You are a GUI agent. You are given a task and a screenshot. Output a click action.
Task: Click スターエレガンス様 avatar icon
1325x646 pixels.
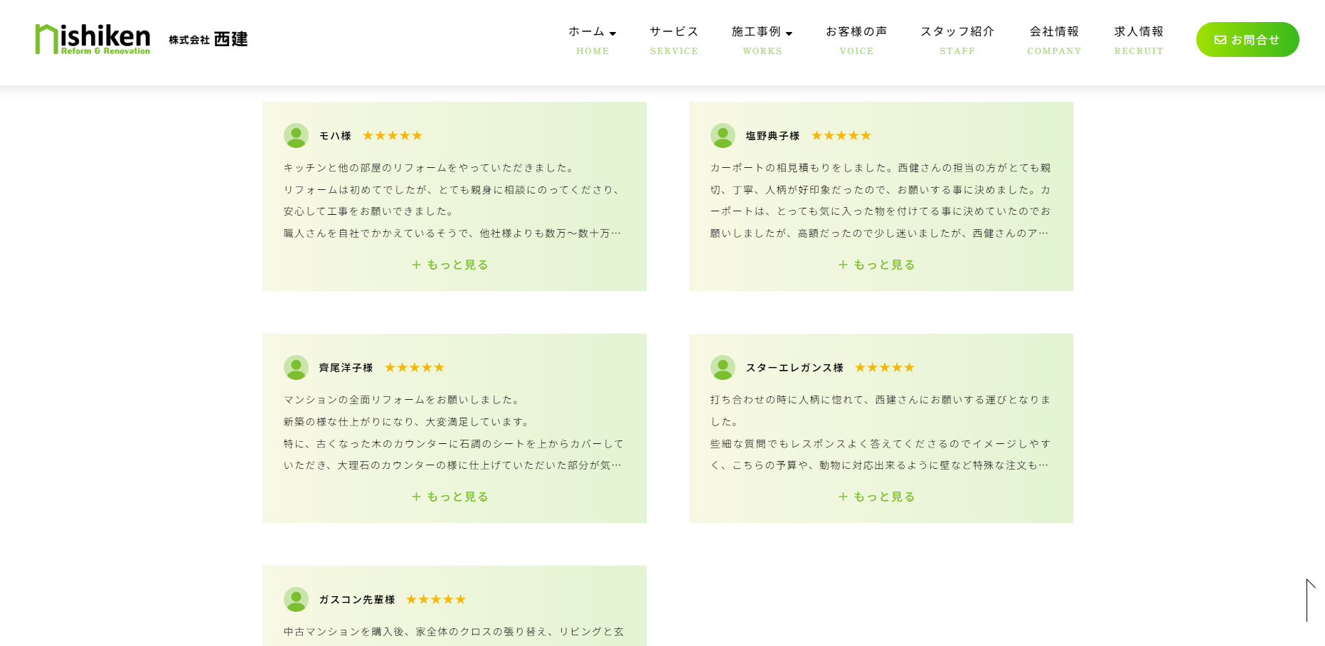[723, 367]
